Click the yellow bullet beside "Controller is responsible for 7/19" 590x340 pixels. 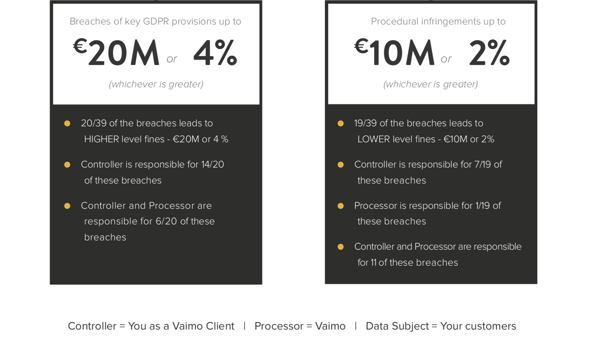click(340, 165)
